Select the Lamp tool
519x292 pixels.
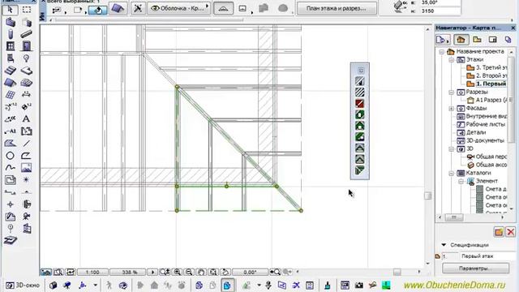(27, 58)
